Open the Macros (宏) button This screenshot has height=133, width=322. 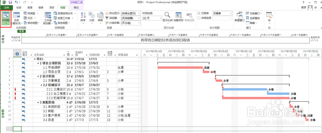click(x=269, y=18)
